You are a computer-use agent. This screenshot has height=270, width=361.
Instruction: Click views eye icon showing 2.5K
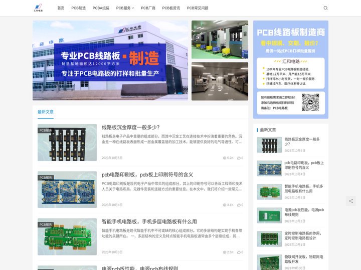[x=225, y=252]
